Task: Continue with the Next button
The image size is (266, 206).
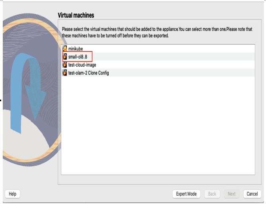Action: coord(232,194)
